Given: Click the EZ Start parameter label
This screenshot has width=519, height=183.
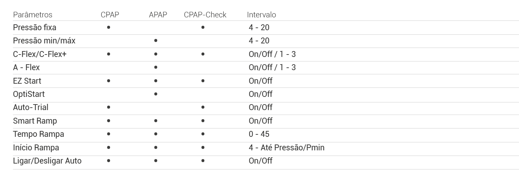Looking at the screenshot, I should click(x=27, y=81).
